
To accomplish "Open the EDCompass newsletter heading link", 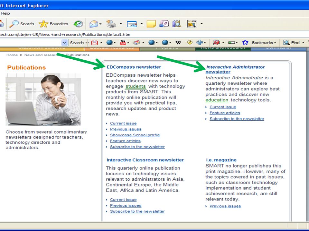I will click(134, 67).
